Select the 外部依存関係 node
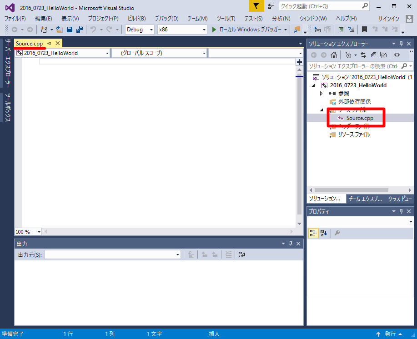 [354, 102]
